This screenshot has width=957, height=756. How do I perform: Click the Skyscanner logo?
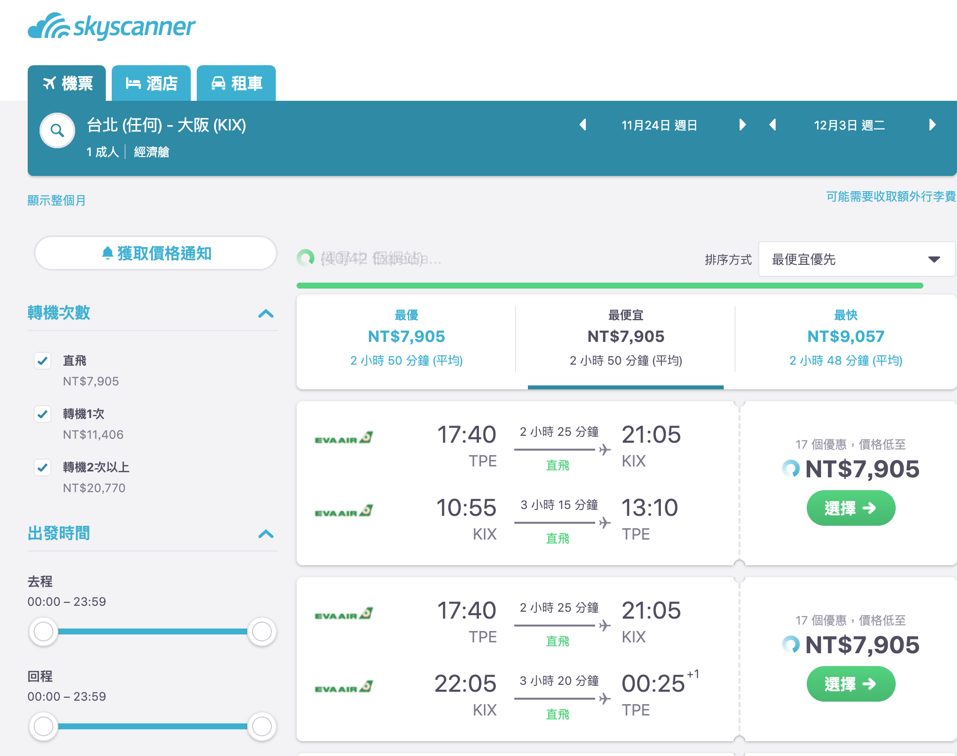pos(112,26)
